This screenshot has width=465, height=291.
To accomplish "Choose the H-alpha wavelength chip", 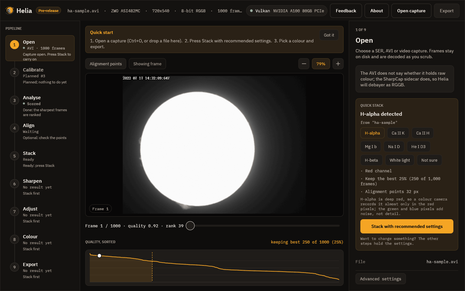I will (372, 133).
